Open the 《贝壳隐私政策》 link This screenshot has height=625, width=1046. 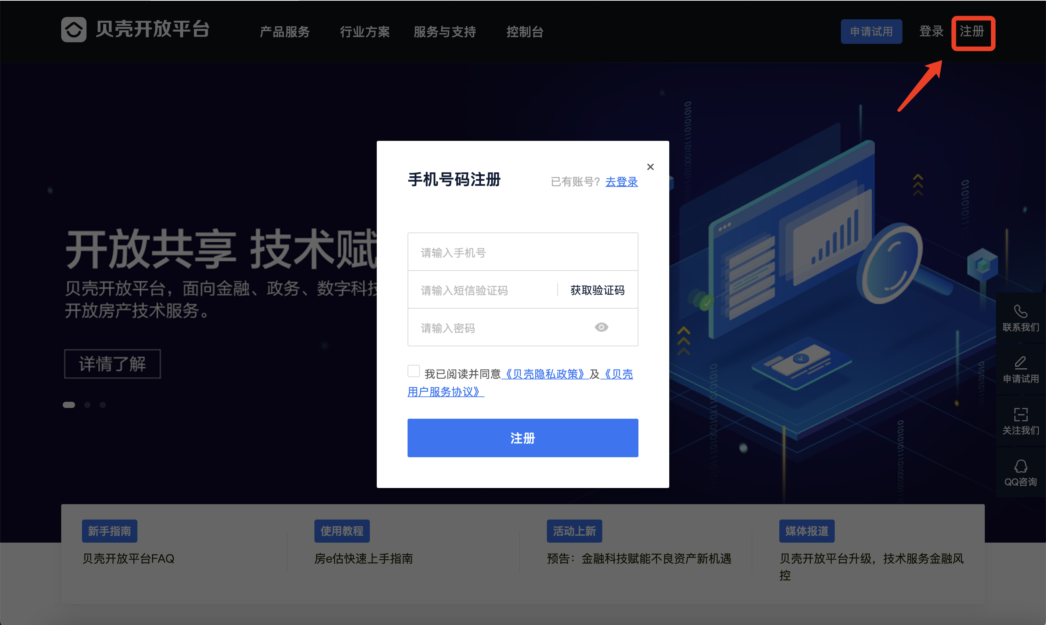point(545,374)
